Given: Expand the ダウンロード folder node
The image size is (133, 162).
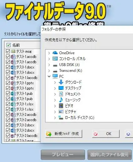Looking at the screenshot, I should click(55, 82).
